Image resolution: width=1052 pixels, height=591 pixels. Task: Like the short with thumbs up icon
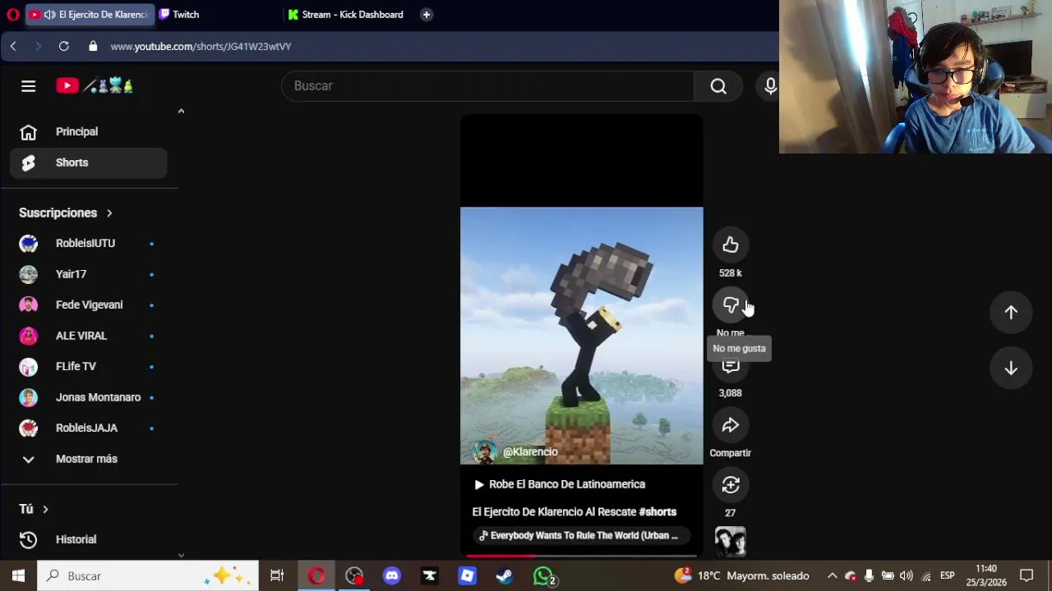(731, 245)
